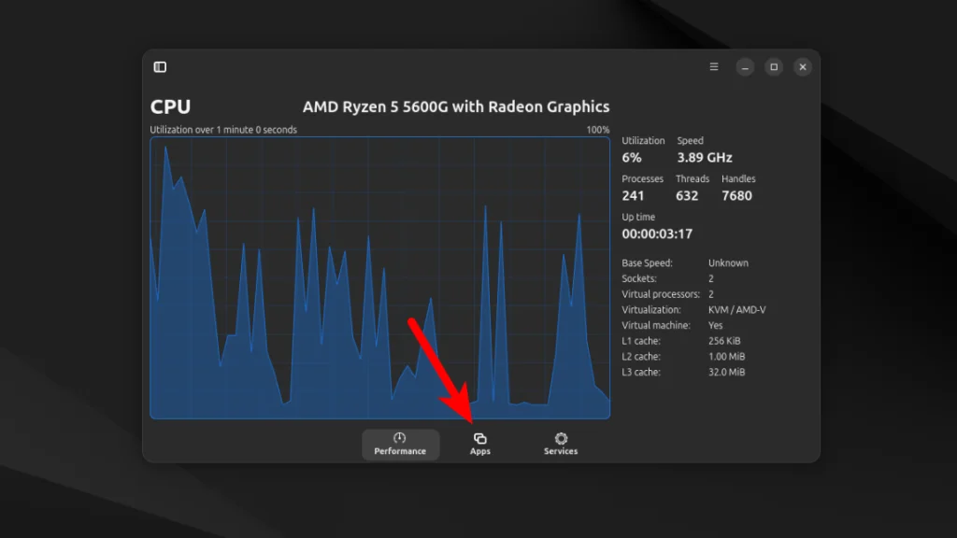The width and height of the screenshot is (957, 538).
Task: Switch to the Apps tab label
Action: point(480,452)
